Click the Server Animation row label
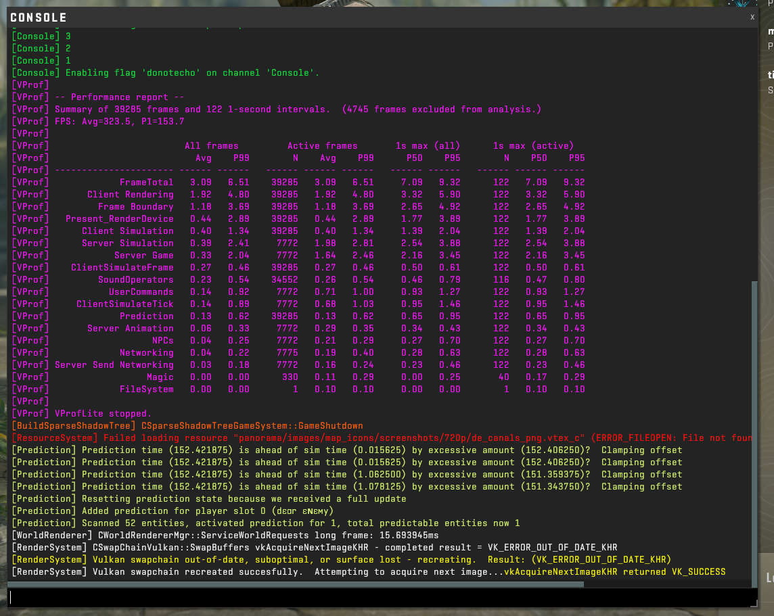Screen dimensions: 774x616 [x=131, y=329]
